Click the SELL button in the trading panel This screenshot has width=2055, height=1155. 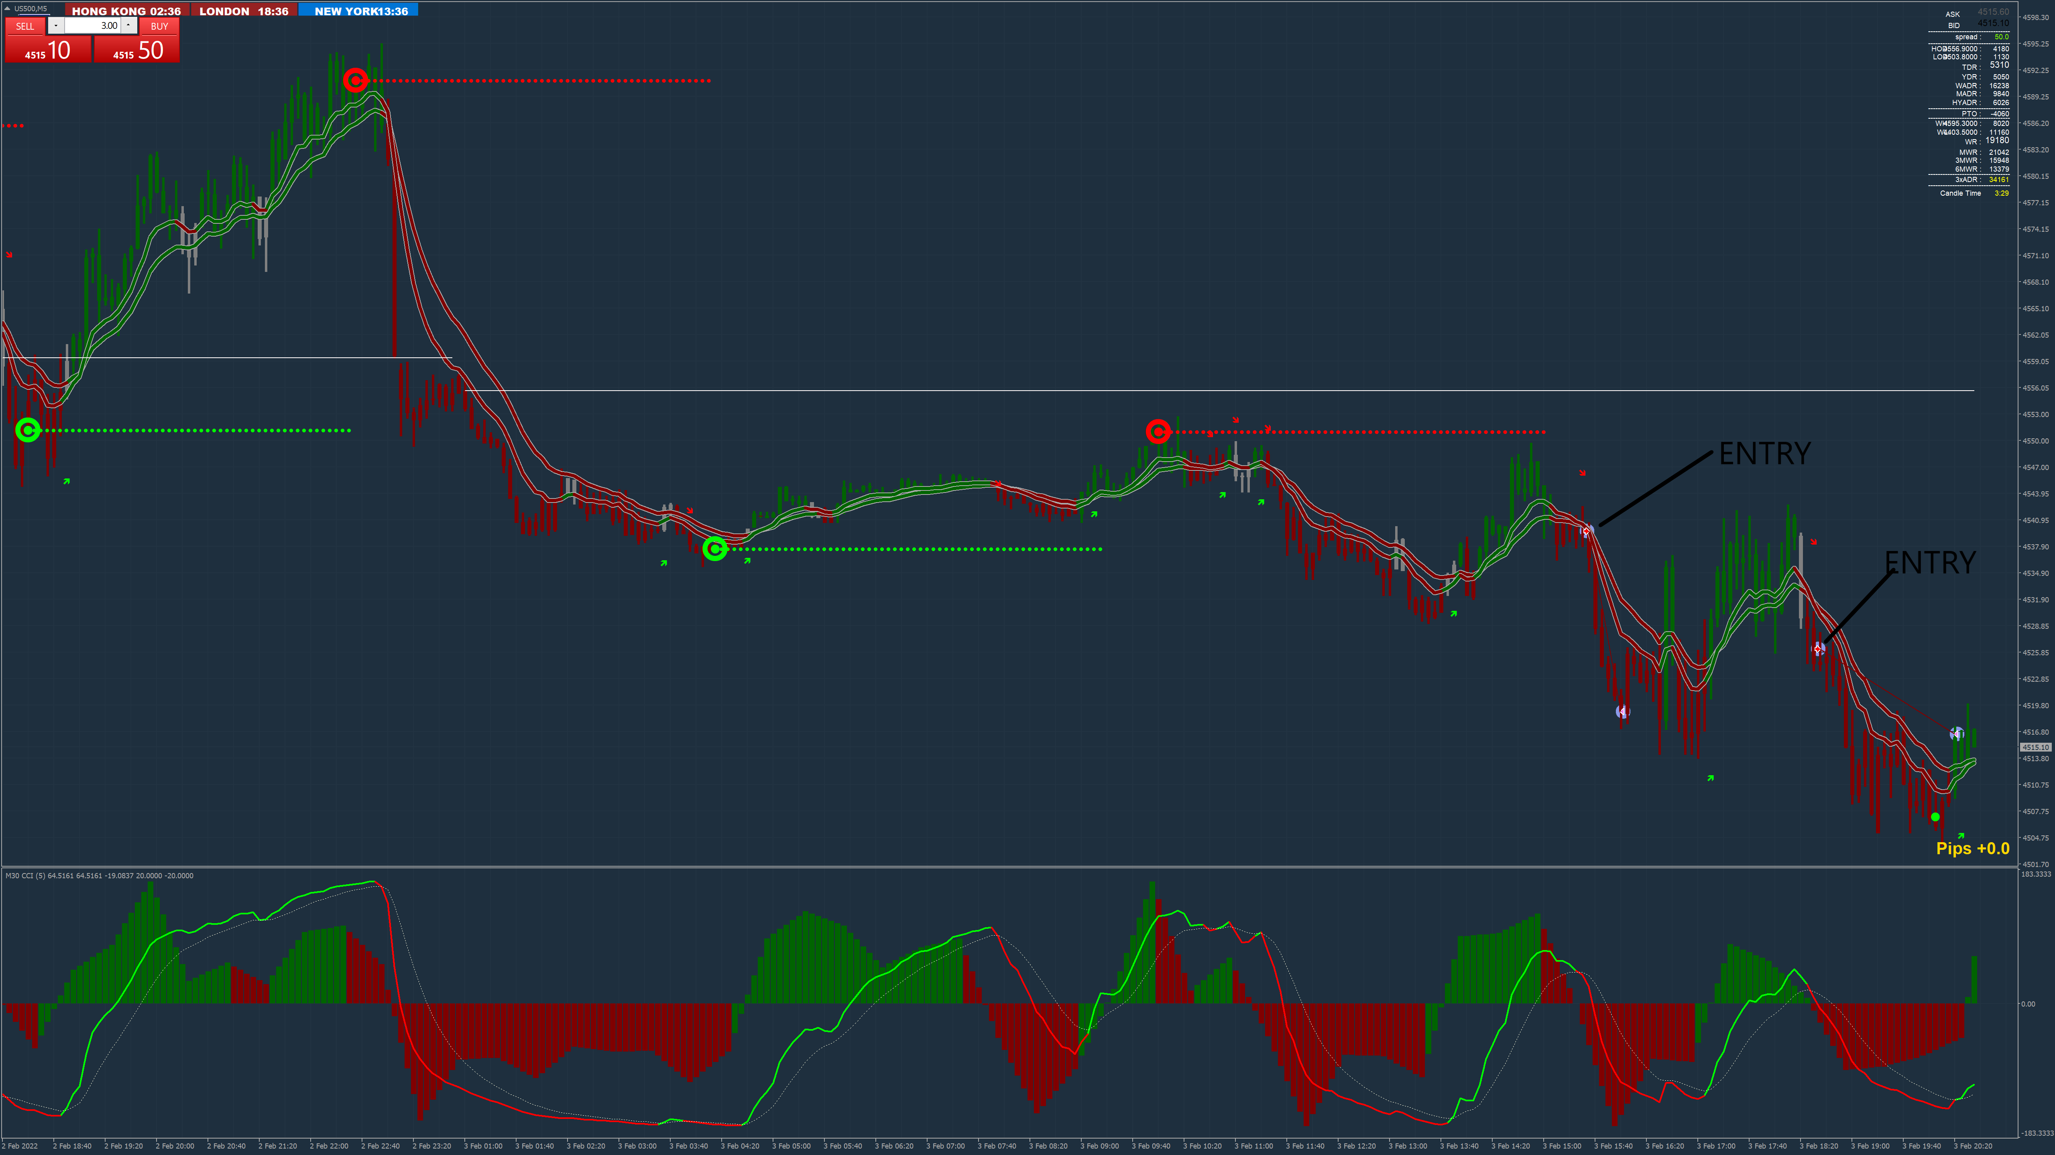pos(25,26)
